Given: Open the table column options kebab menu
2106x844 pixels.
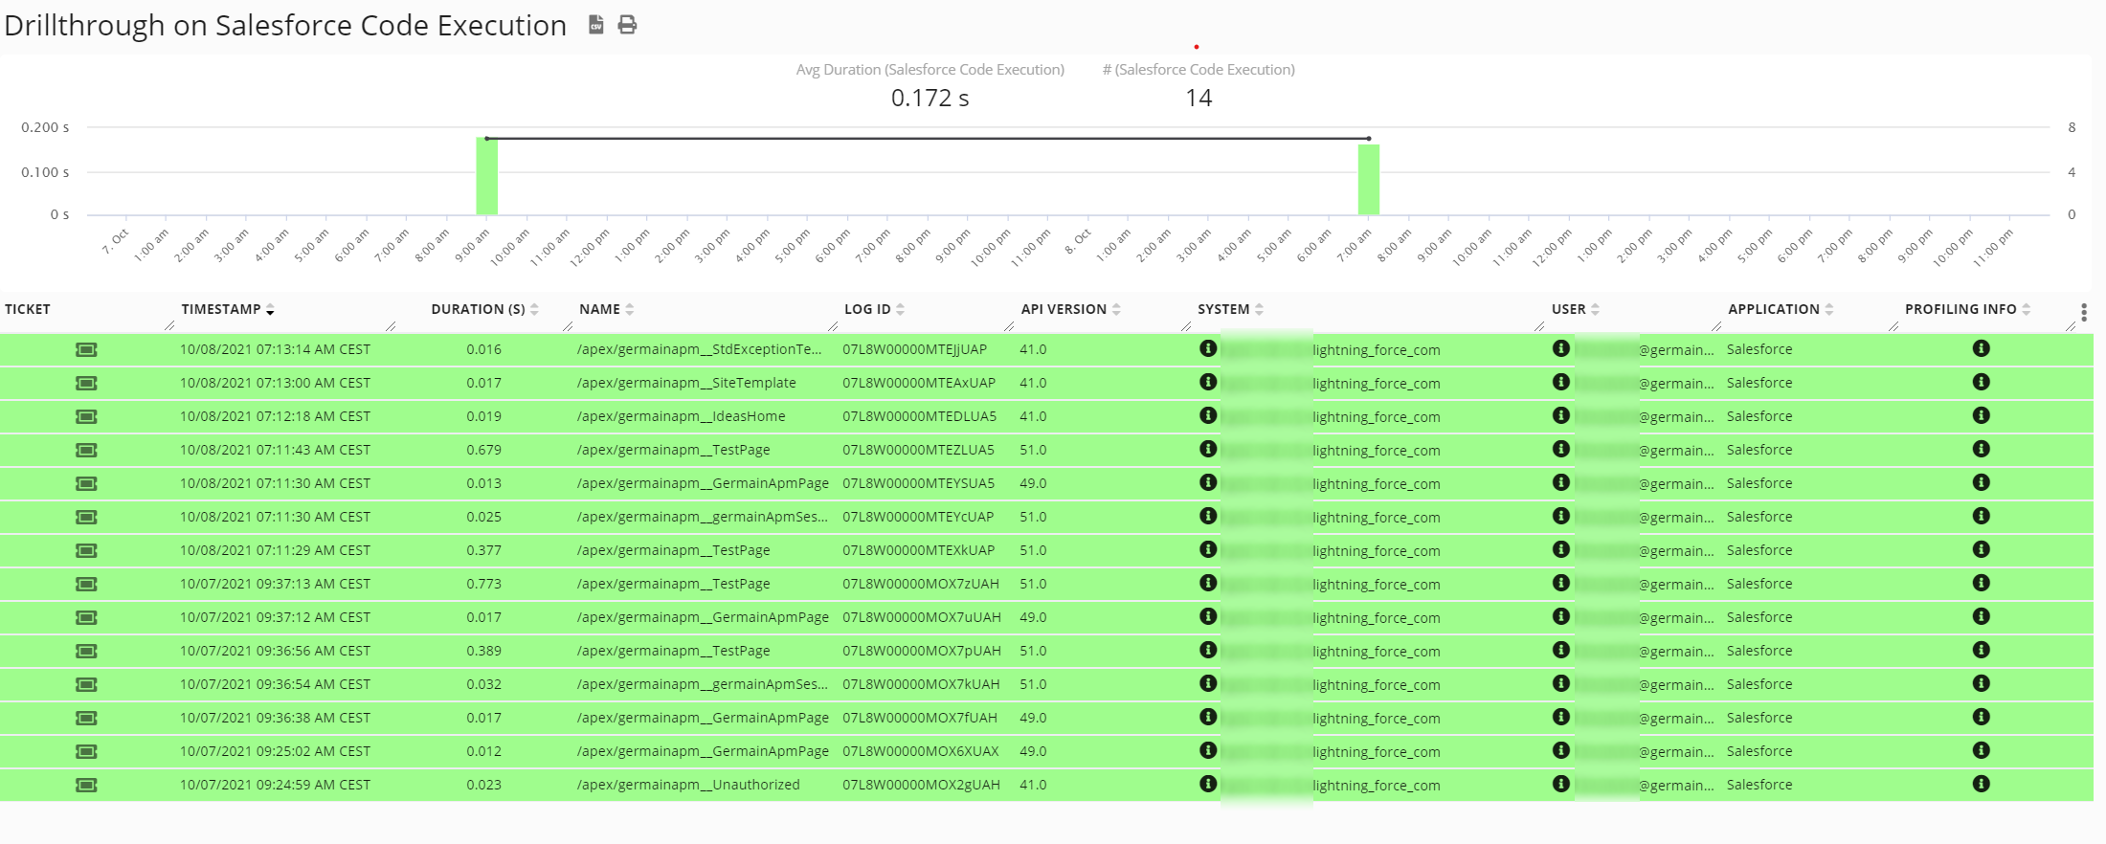Looking at the screenshot, I should (x=2083, y=312).
